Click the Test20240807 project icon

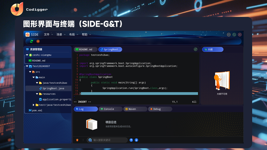31,66
